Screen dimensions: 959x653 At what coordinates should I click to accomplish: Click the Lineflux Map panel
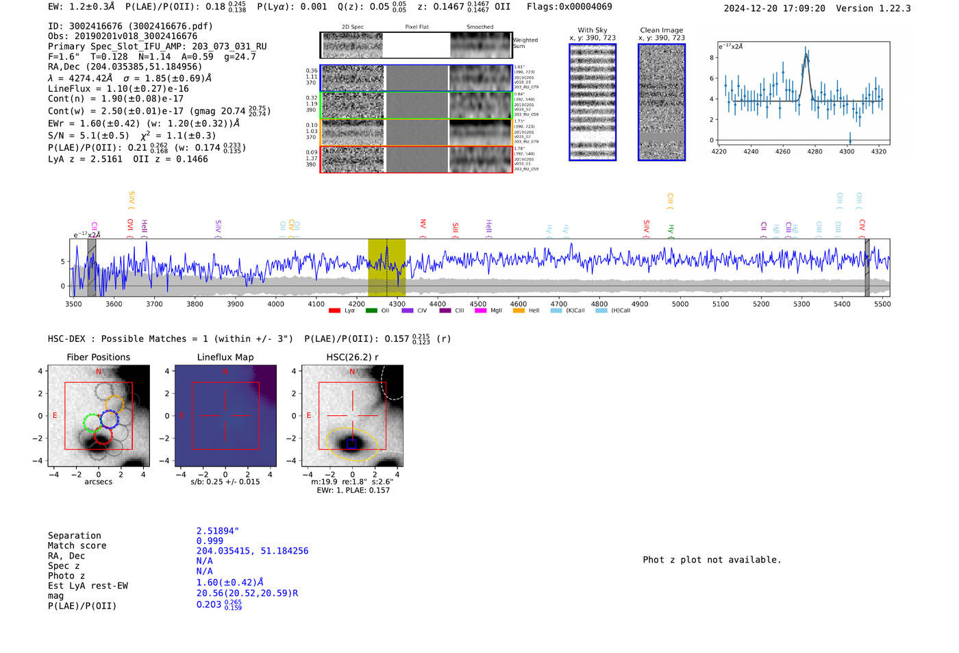click(225, 416)
